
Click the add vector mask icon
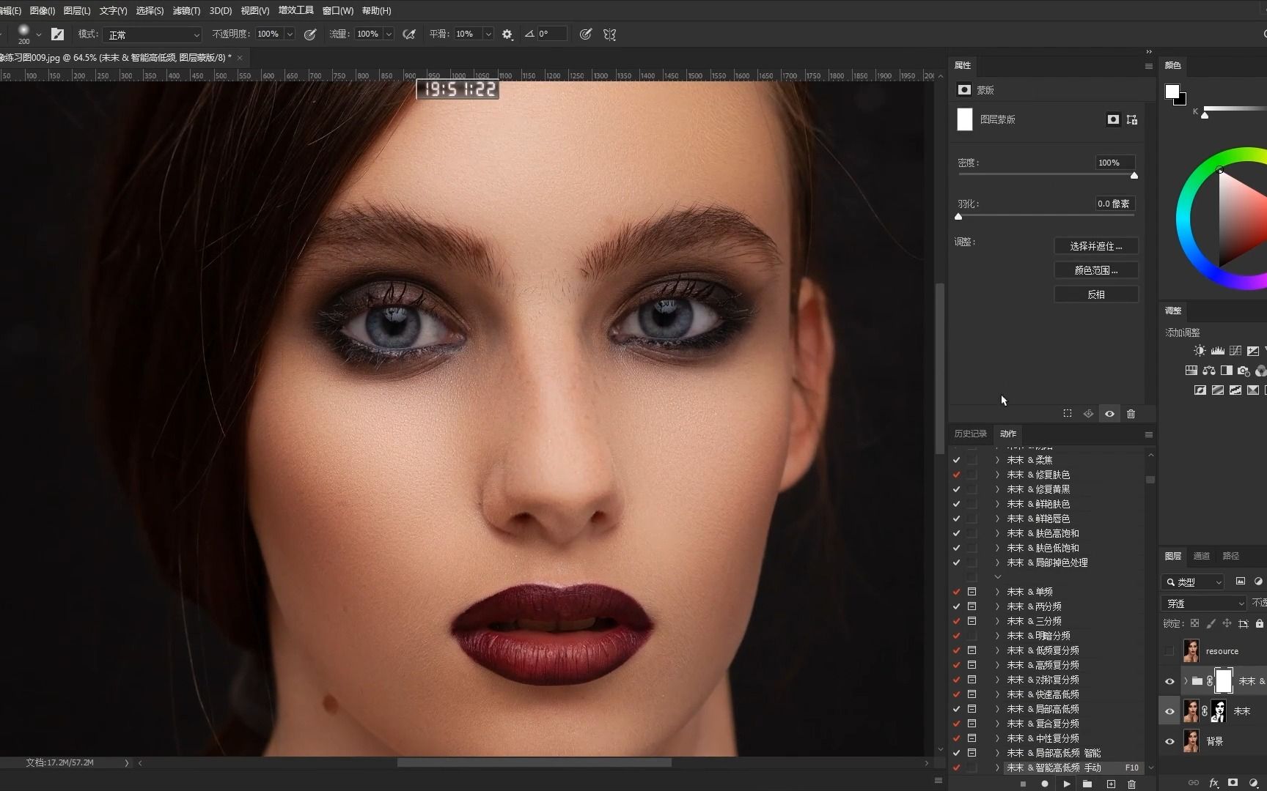point(1132,119)
